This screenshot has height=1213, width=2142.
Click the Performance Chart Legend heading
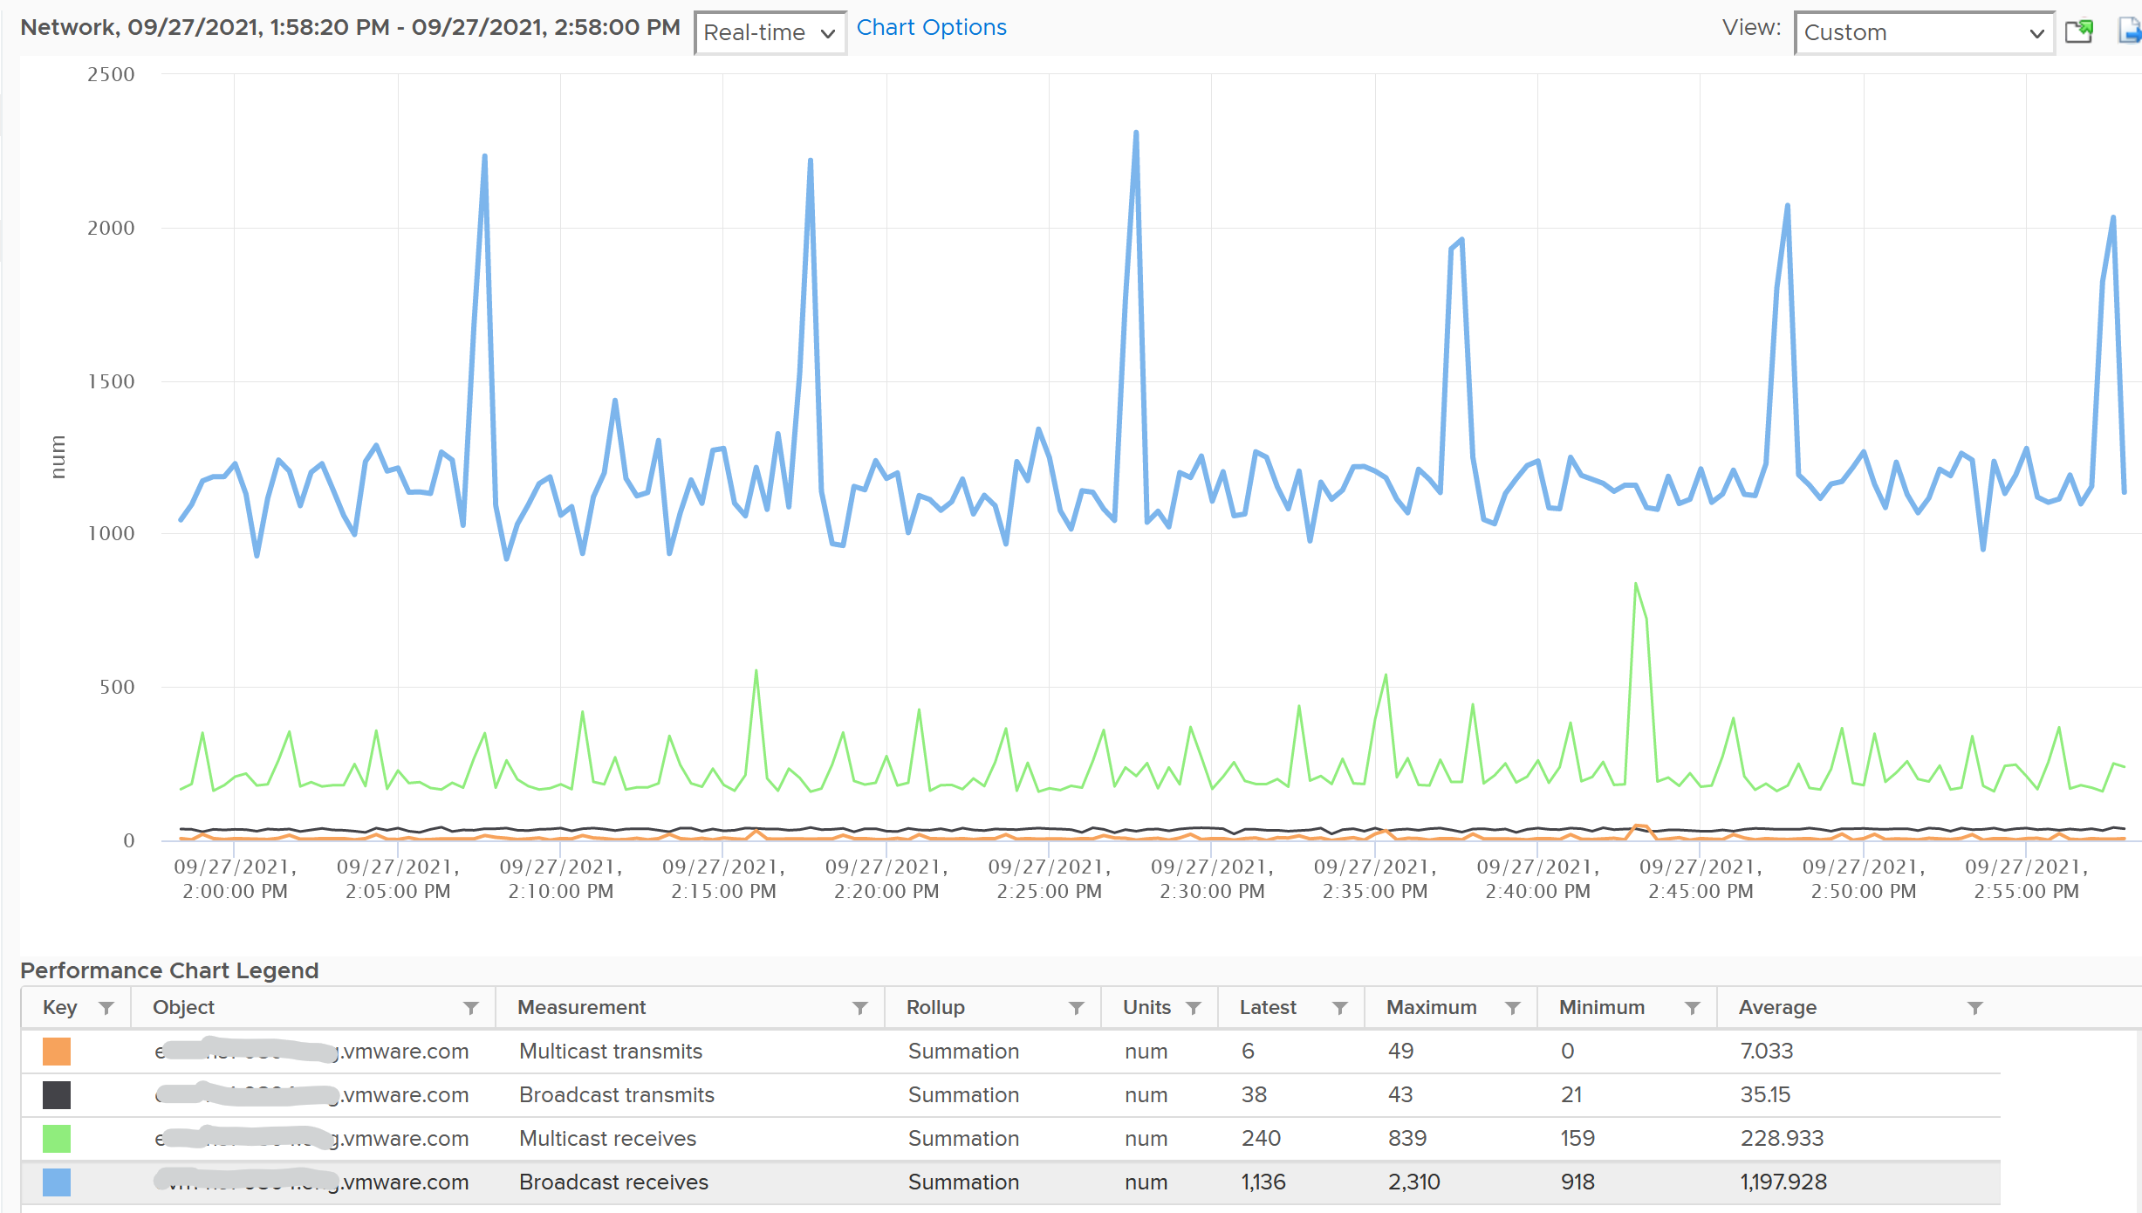coord(169,970)
